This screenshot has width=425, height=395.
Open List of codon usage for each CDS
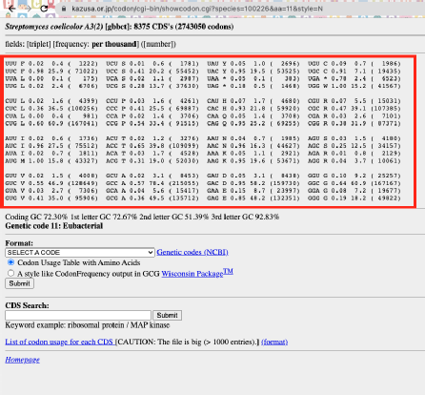pos(59,342)
